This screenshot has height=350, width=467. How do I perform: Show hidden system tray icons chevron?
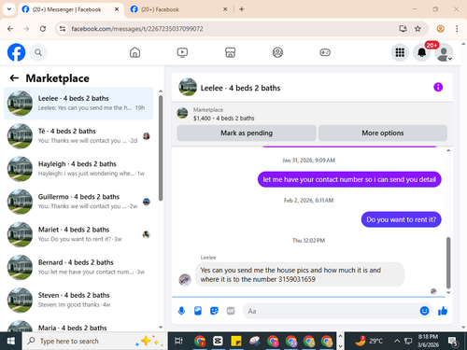(397, 341)
